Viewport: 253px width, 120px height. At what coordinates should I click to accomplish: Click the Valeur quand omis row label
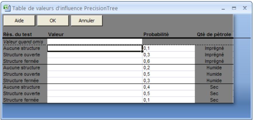23,42
